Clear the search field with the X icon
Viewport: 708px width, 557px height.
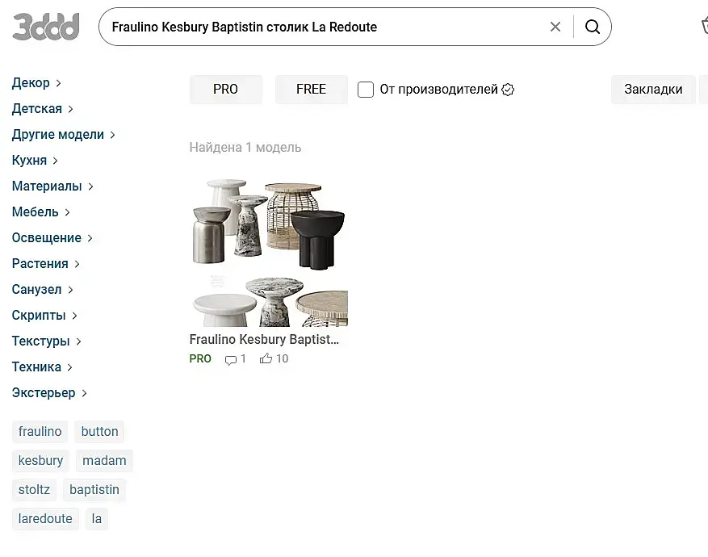point(555,27)
